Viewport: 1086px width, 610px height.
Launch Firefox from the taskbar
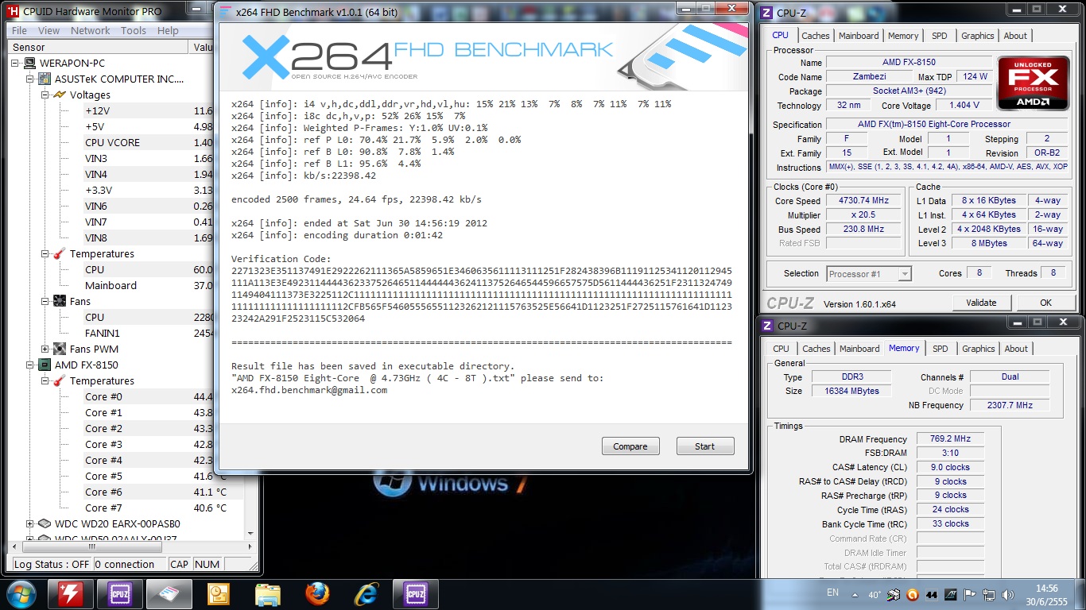tap(317, 594)
